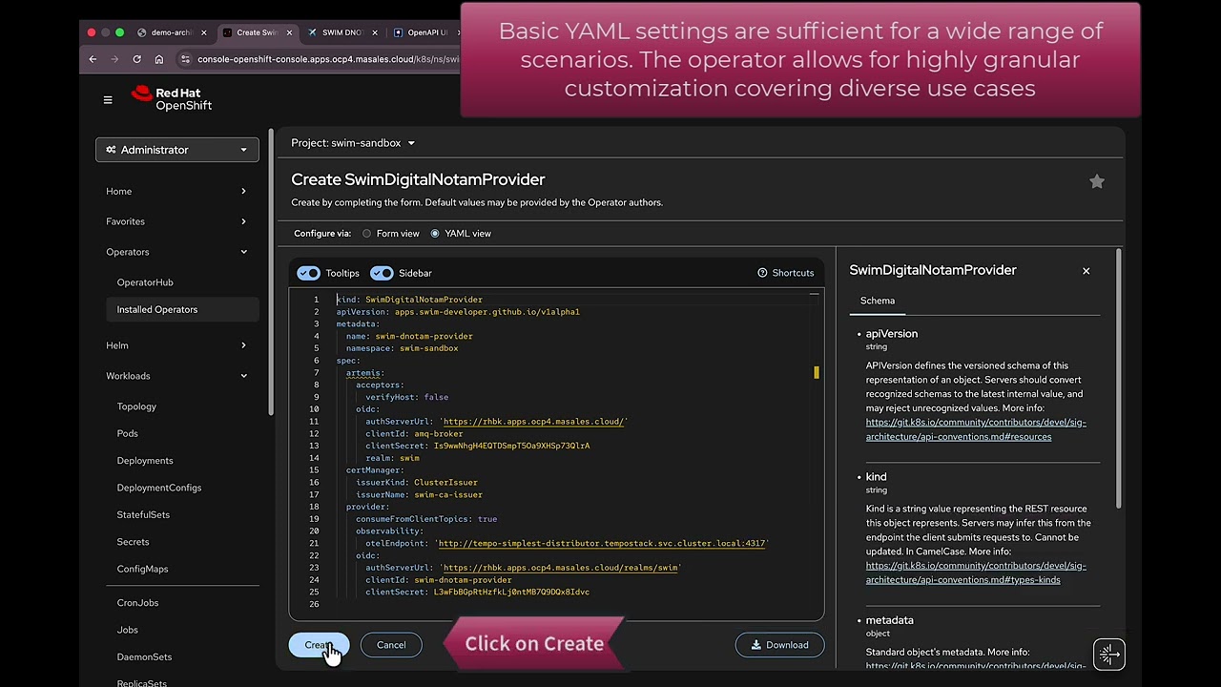The width and height of the screenshot is (1221, 687).
Task: Open CronJobs in navigation
Action: pos(137,603)
